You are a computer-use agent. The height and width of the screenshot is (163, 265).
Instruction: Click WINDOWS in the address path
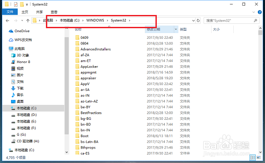point(95,20)
